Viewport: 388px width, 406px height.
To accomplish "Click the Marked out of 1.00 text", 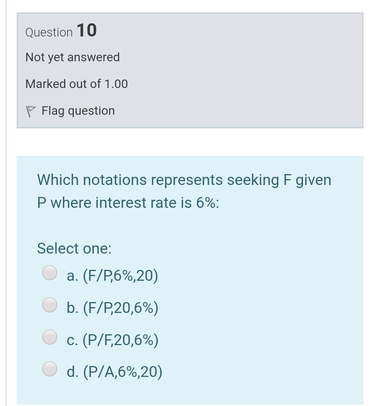I will pyautogui.click(x=77, y=84).
